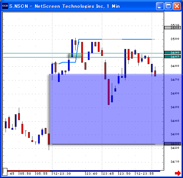The image size is (183, 178).
Task: Select the 3490 teal price label
Action: (x=172, y=53)
